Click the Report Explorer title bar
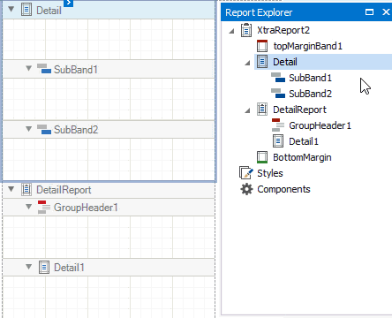The image size is (392, 318). point(306,12)
